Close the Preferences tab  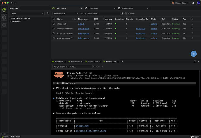(115, 8)
